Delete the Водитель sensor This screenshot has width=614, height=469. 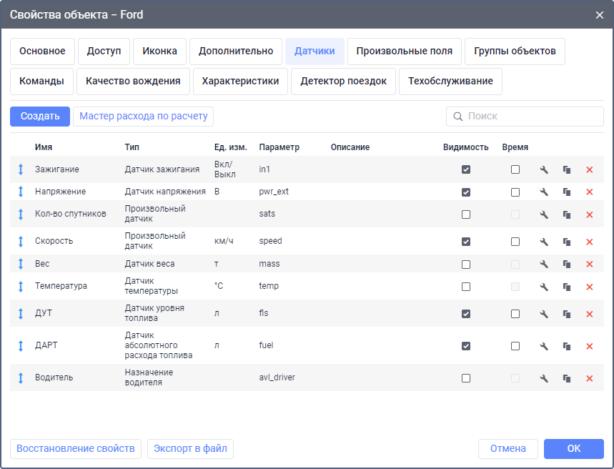(x=590, y=378)
